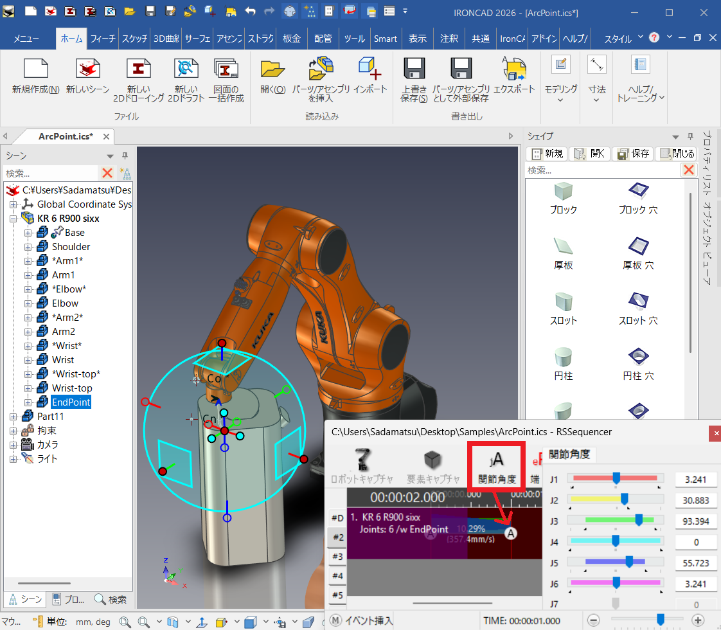Screen dimensions: 721x630
Task: Expand the Part11 tree node
Action: 13,417
